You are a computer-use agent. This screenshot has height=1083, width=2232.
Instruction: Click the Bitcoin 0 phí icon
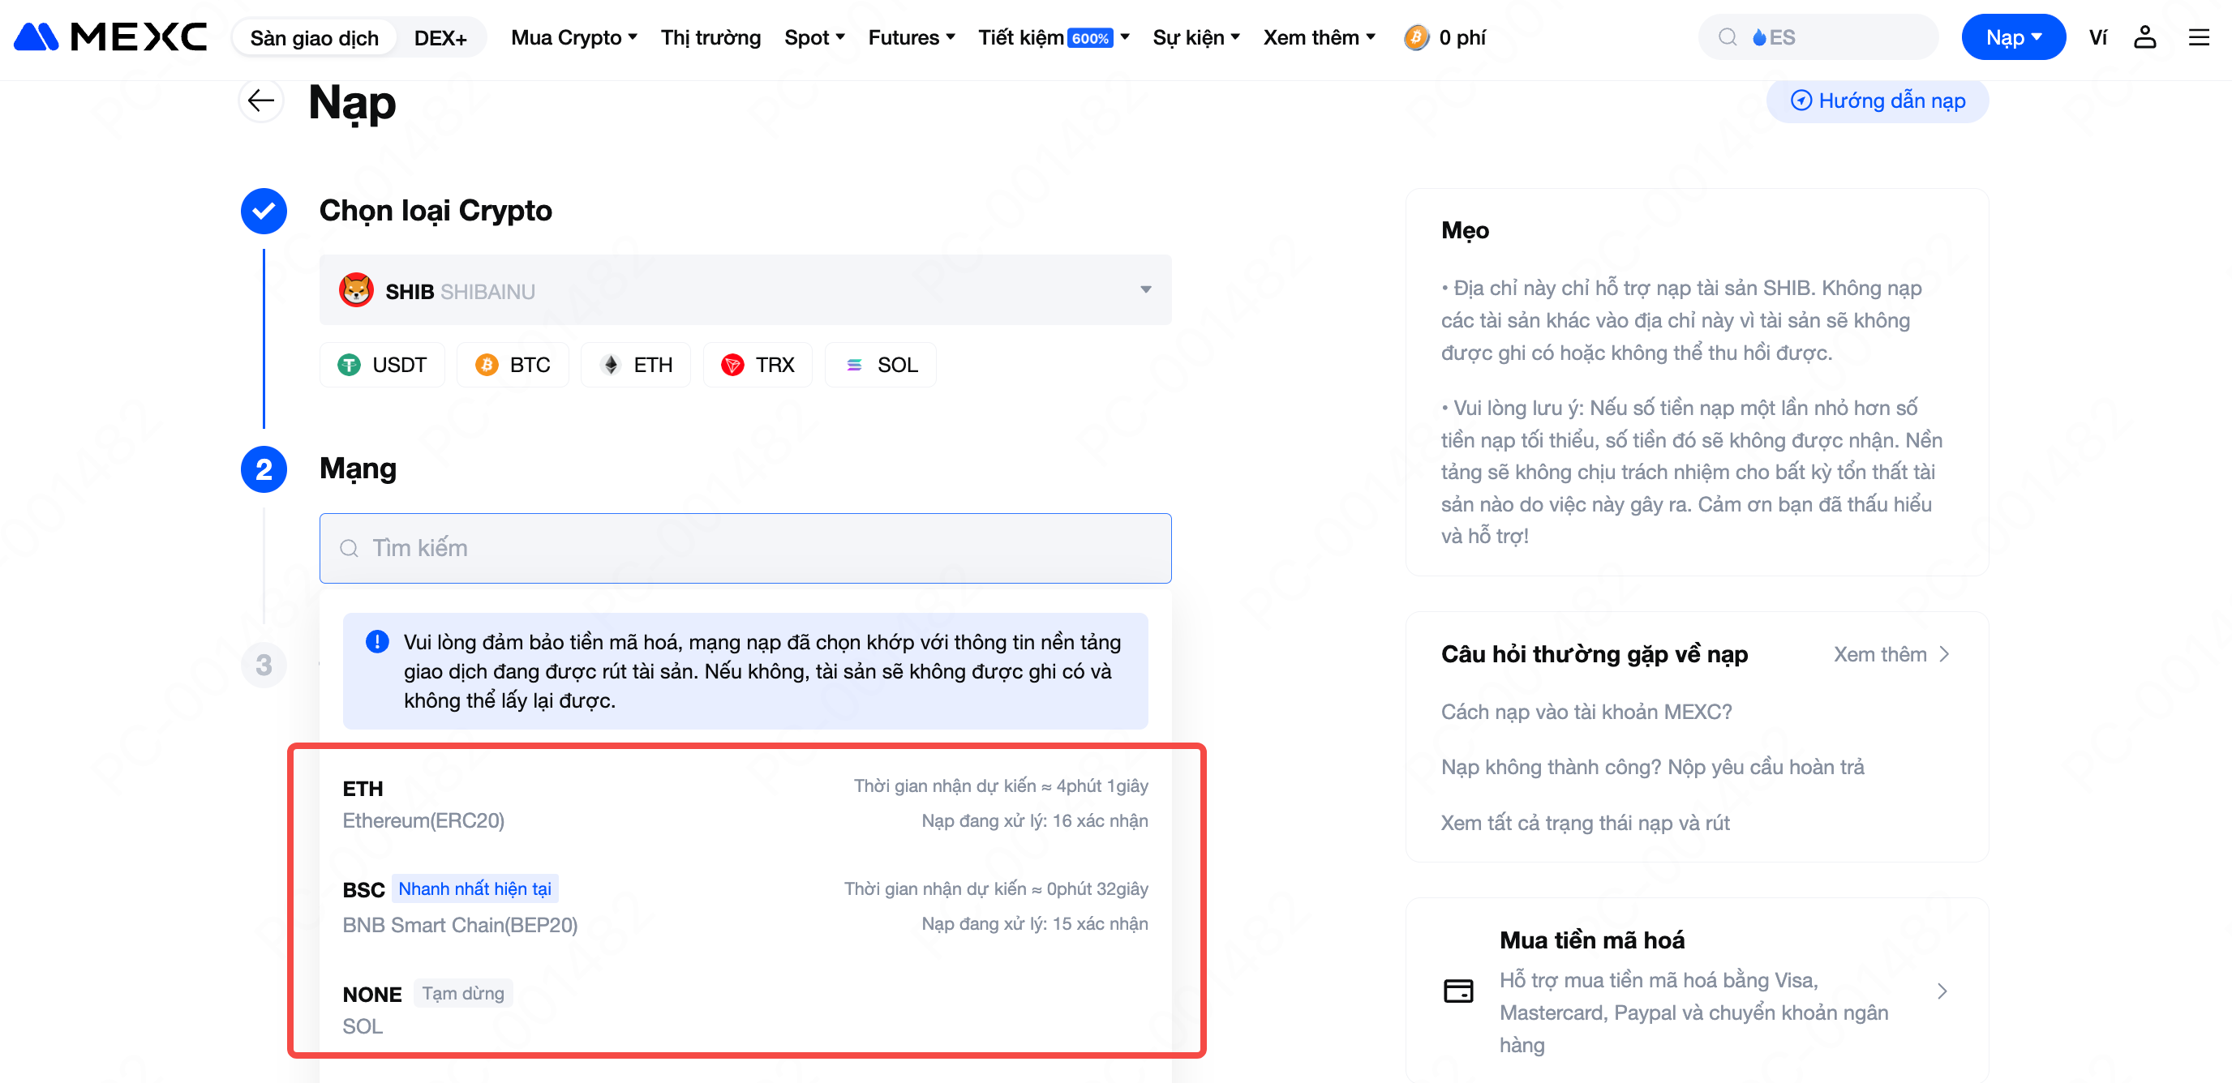point(1416,37)
